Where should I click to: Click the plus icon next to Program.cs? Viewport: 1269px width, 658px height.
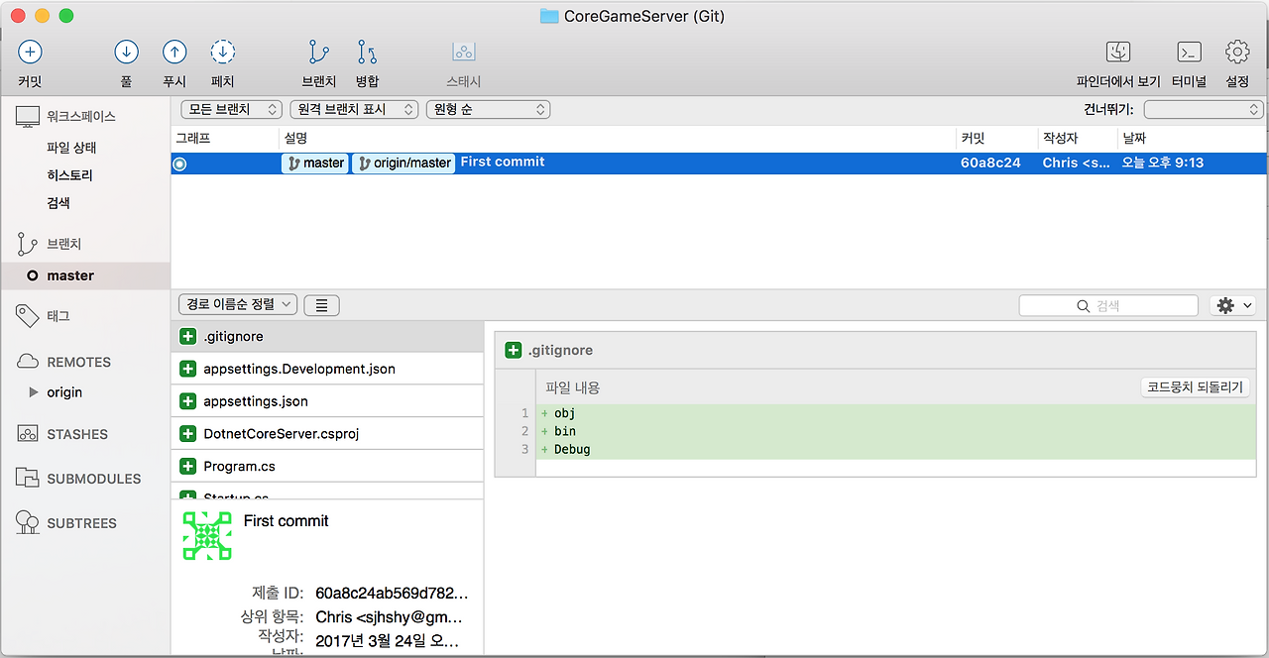(187, 466)
